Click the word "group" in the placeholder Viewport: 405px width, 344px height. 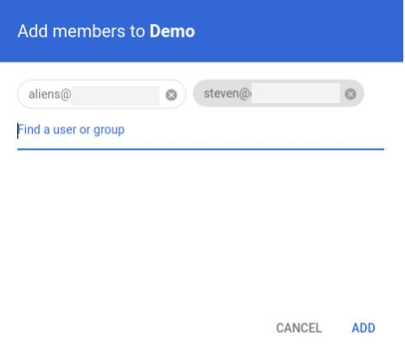click(109, 130)
